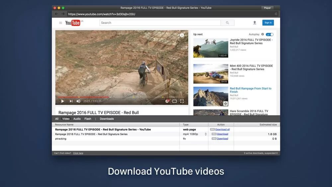Viewport: 332px width, 187px height.
Task: Mute the video volume speaker
Action: pyautogui.click(x=78, y=101)
